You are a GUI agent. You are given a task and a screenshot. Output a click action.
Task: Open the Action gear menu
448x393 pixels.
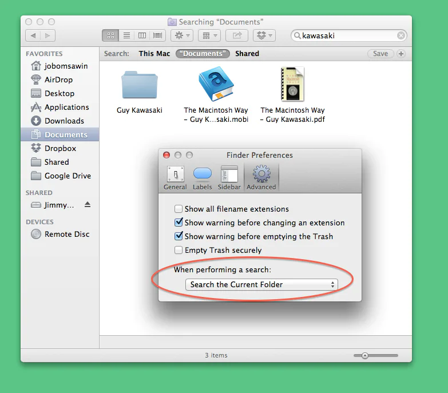click(x=182, y=35)
